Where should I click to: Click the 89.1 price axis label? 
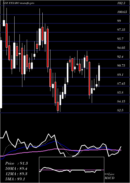[x=120, y=75]
